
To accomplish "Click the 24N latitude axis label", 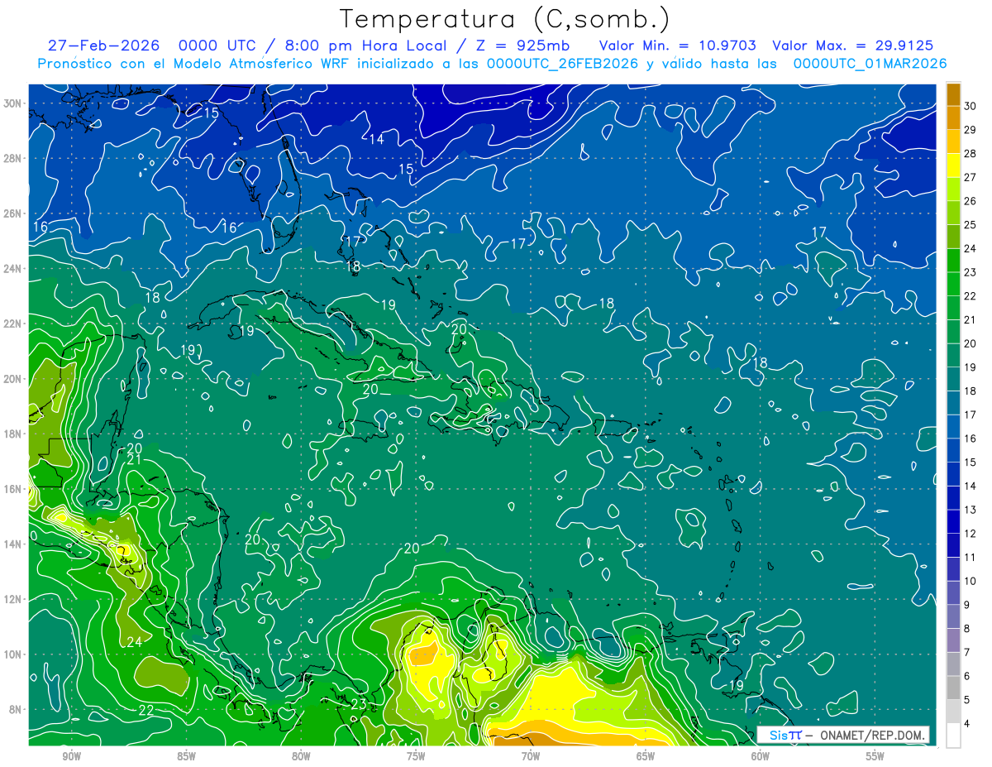I will point(12,268).
